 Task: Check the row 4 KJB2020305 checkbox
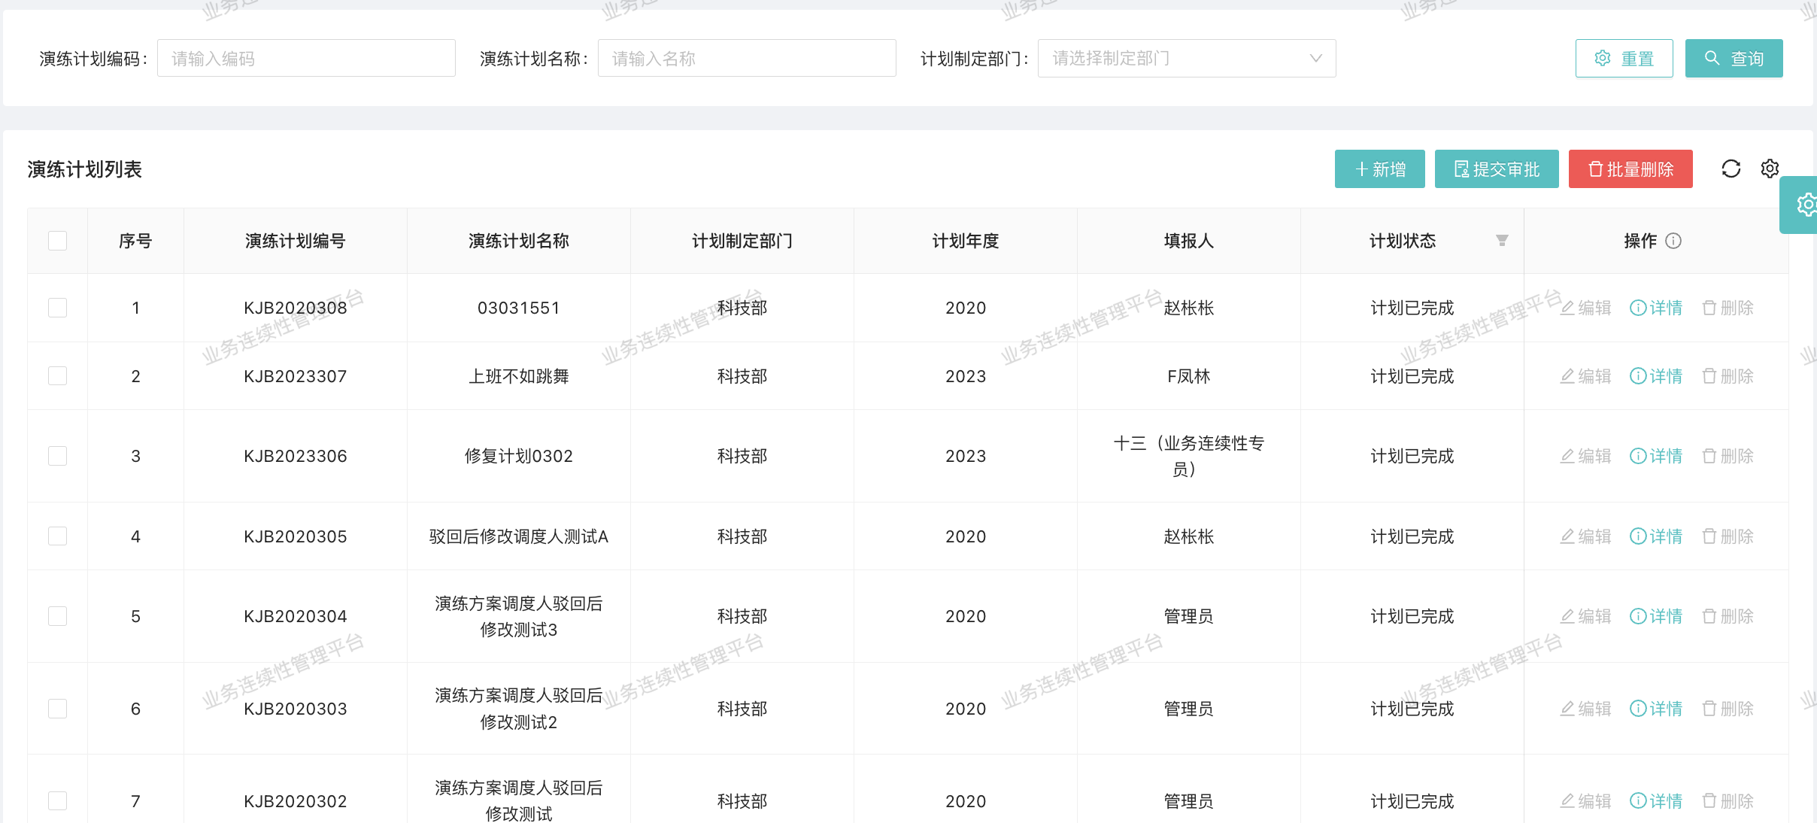point(57,536)
